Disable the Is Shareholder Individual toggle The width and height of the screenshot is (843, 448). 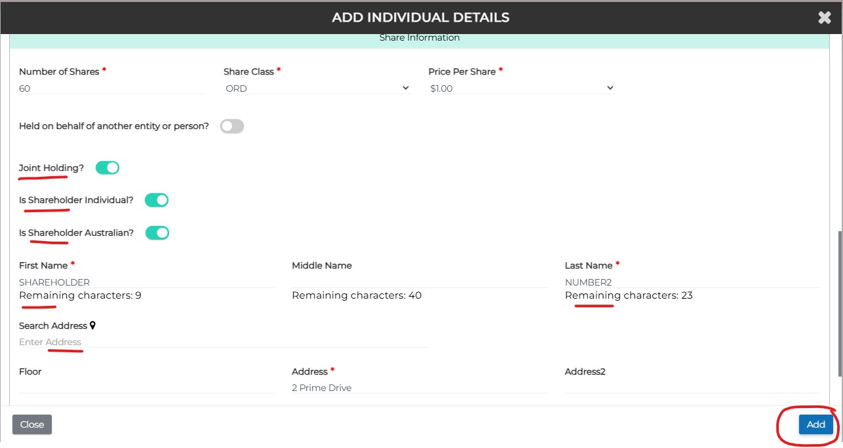(157, 200)
